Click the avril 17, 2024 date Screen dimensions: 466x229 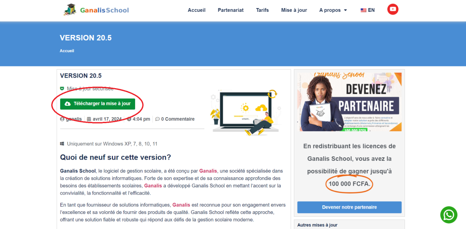pyautogui.click(x=107, y=119)
